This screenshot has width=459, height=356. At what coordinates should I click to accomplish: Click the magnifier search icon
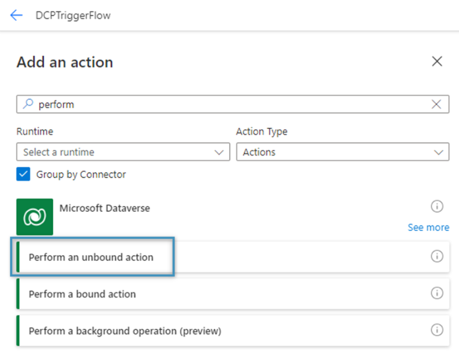click(28, 104)
